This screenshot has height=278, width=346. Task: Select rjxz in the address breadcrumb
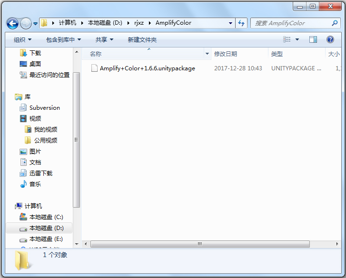coord(139,23)
